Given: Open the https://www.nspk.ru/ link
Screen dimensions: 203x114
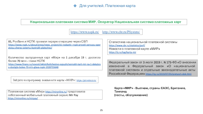Looking at the screenshot, I should tap(85, 32).
